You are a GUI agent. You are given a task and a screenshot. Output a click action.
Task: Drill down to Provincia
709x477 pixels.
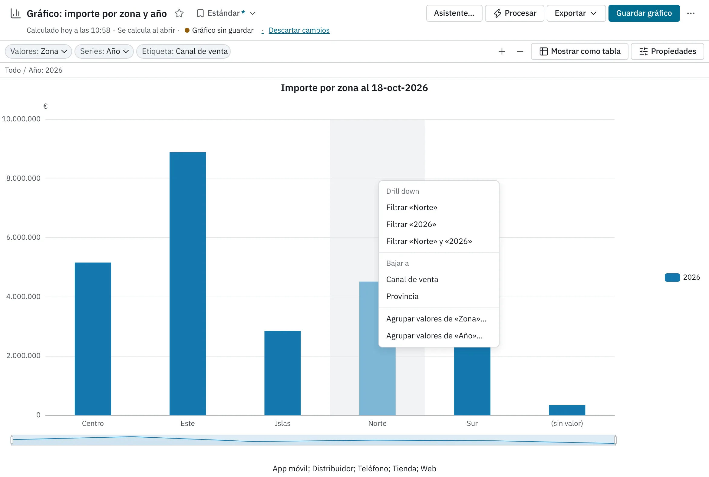pos(439,297)
